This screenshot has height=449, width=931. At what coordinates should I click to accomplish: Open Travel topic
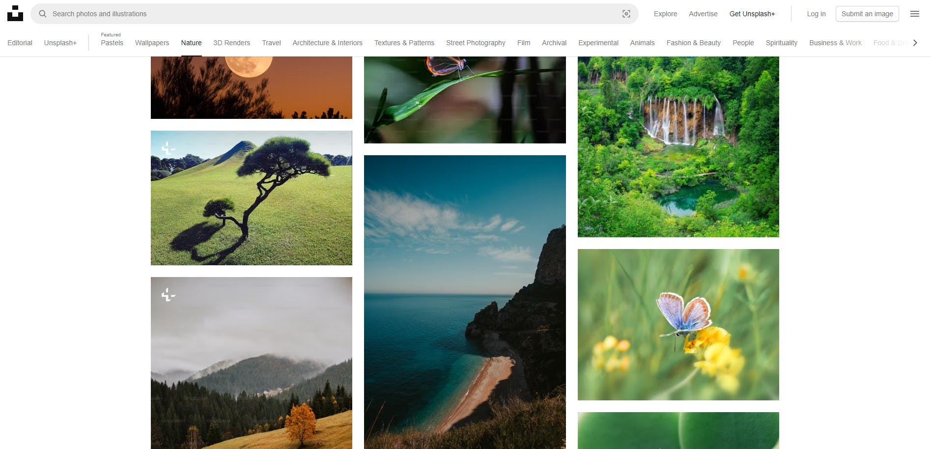[271, 43]
